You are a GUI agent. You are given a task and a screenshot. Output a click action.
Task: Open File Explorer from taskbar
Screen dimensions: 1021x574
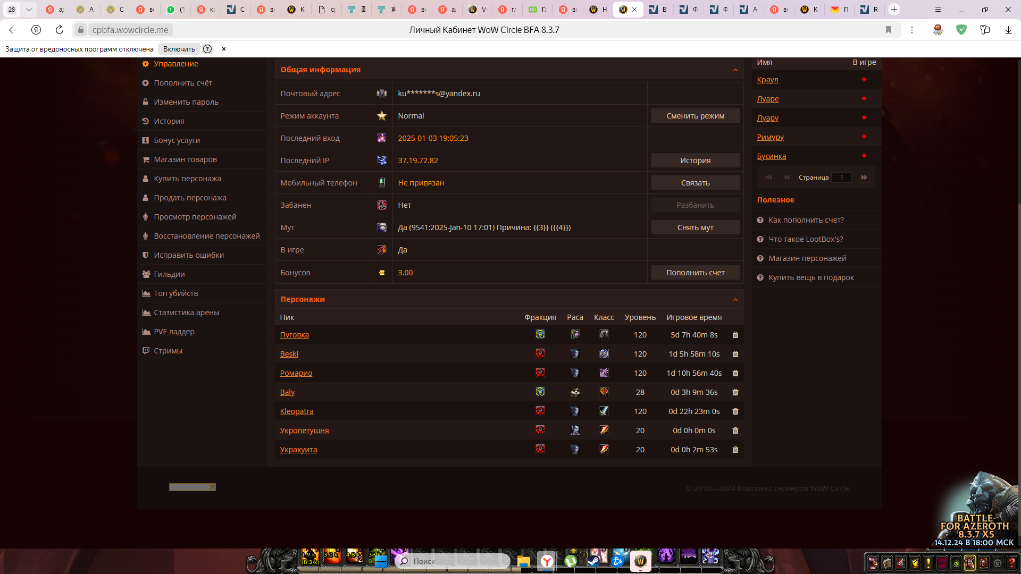[523, 561]
